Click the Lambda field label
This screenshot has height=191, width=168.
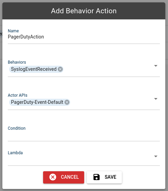[x=15, y=153]
